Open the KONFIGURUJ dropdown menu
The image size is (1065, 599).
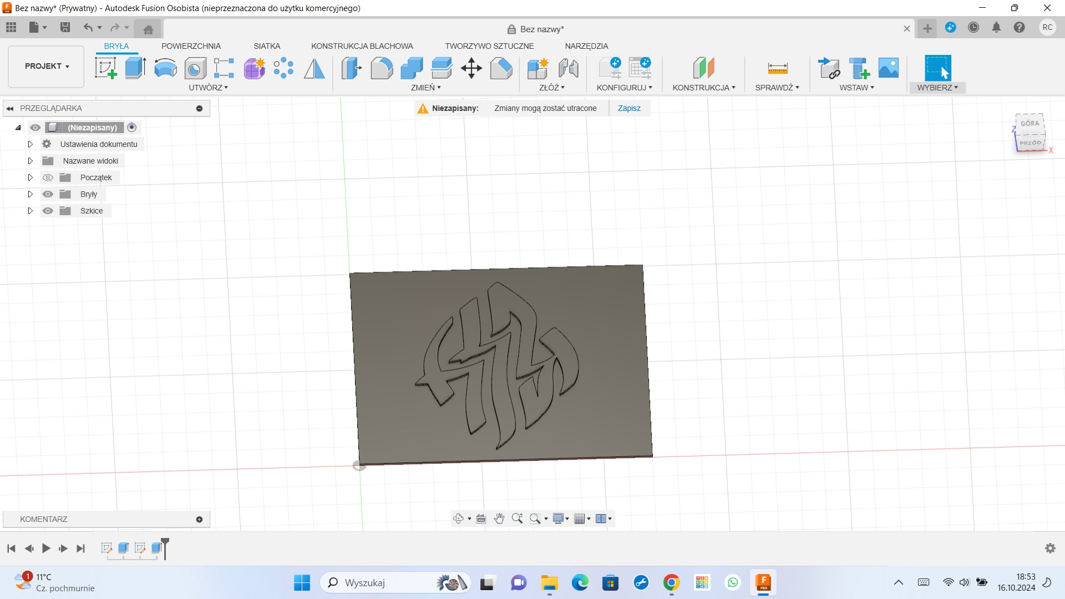[625, 88]
